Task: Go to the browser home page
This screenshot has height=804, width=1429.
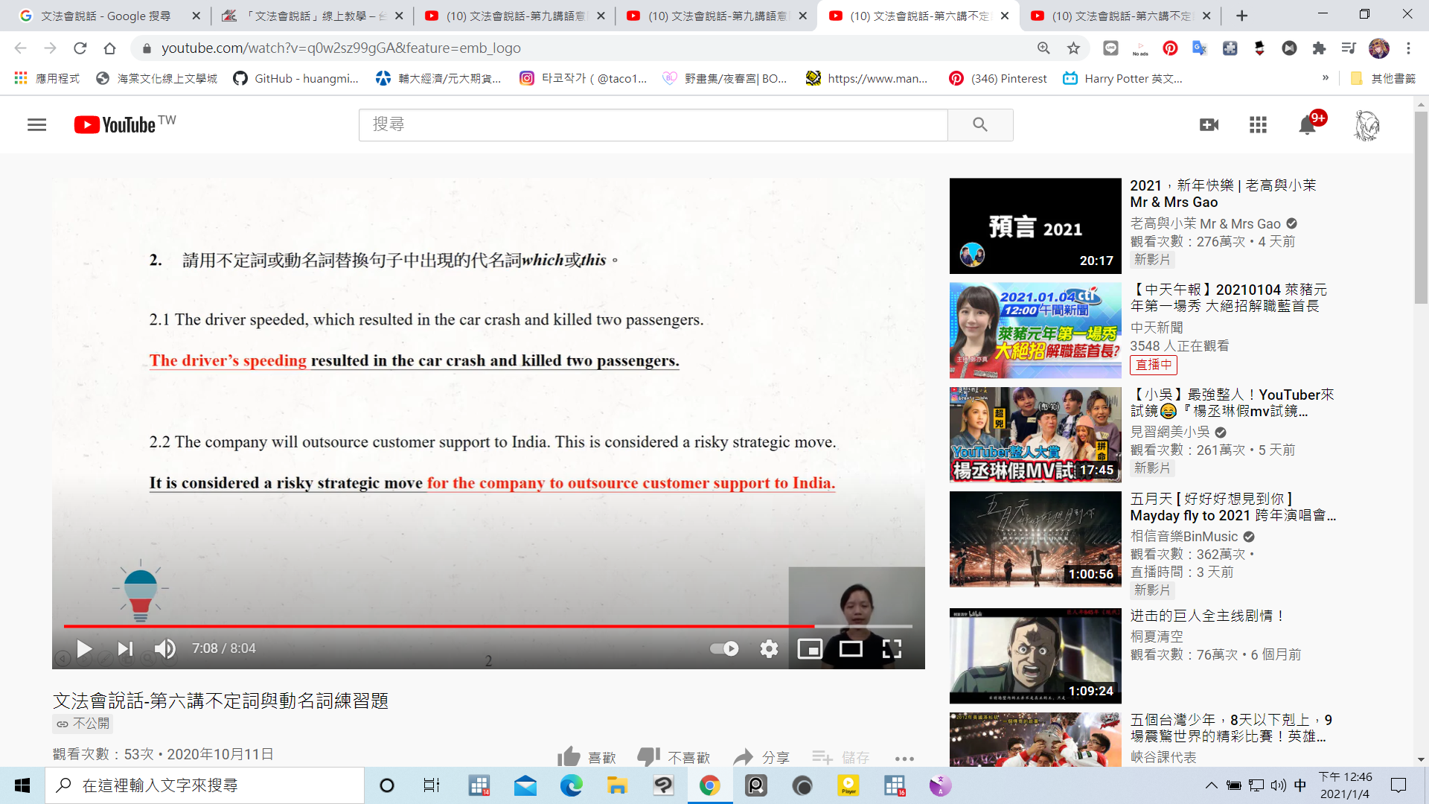Action: [109, 48]
